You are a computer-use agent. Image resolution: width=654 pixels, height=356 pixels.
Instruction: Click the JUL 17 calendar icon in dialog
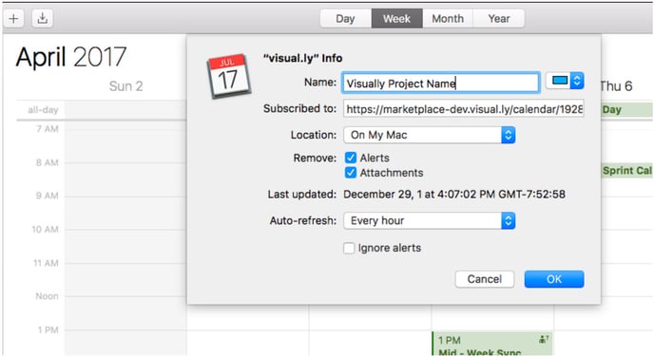[228, 76]
